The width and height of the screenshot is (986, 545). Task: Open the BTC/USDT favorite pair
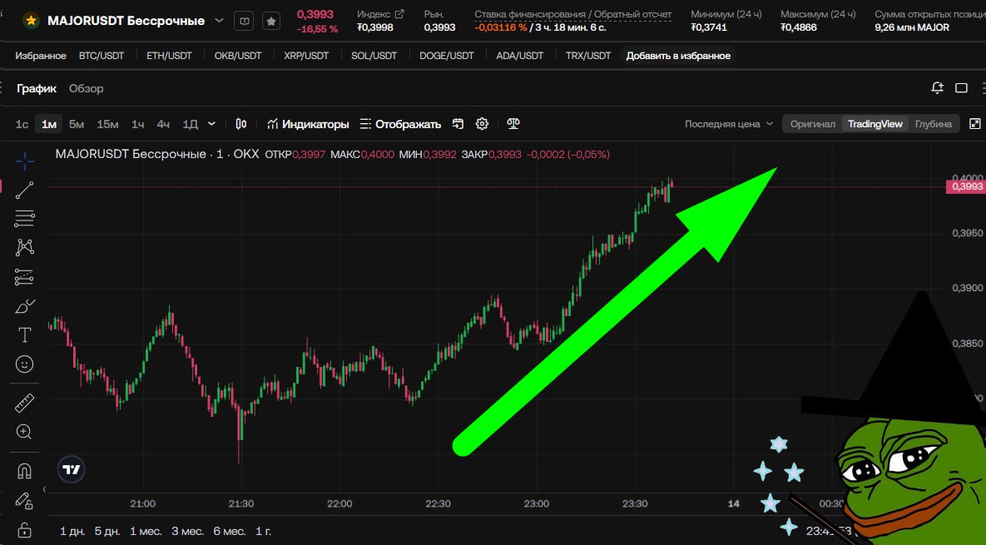point(102,55)
